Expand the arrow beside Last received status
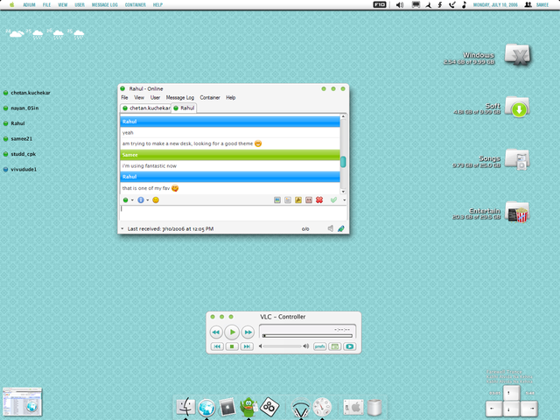This screenshot has height=420, width=560. coord(122,228)
